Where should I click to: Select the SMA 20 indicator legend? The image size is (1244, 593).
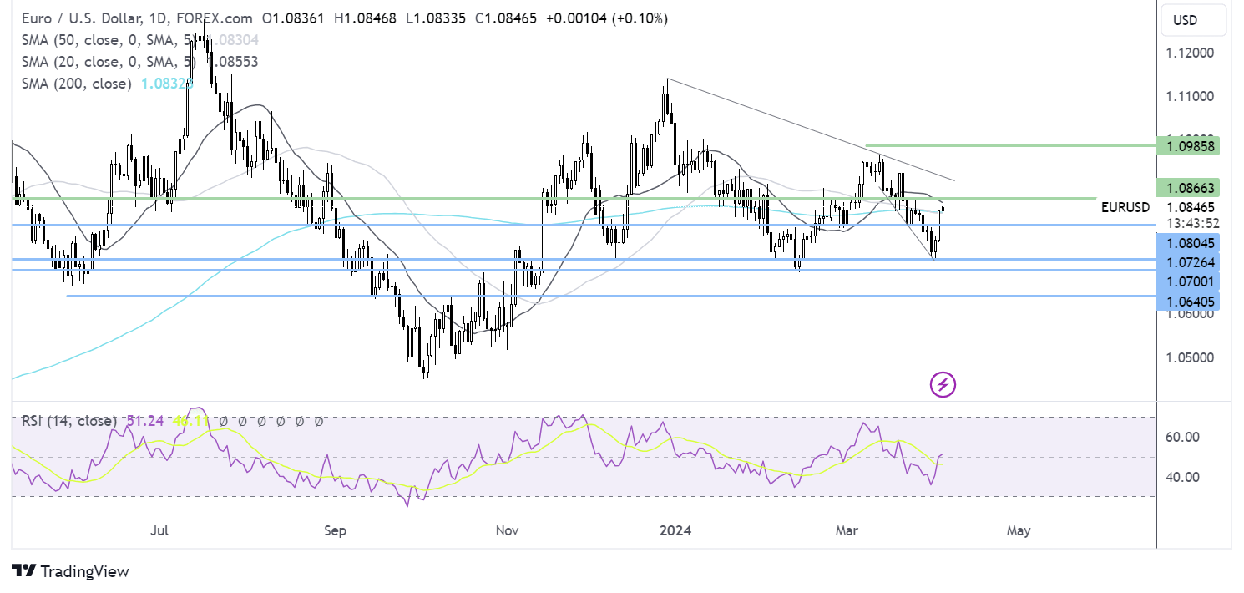(109, 61)
